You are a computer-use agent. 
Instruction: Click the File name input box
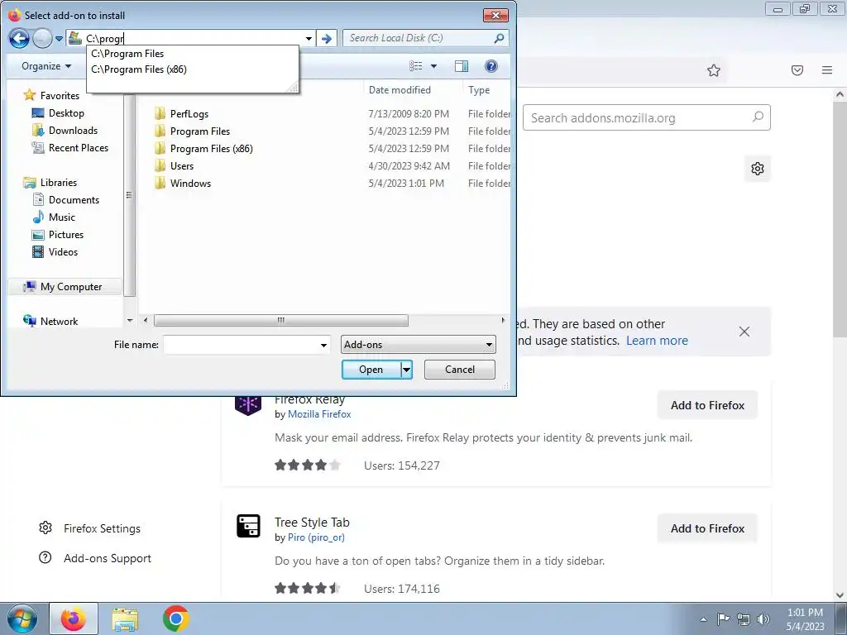click(241, 345)
